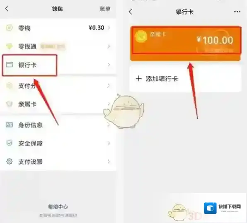The width and height of the screenshot is (247, 223).
Task: Tap the 支付设置 gear icon
Action: (x=9, y=161)
